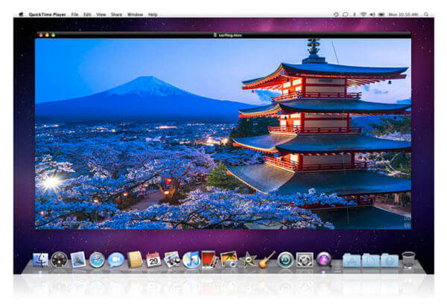
Task: Launch iMovie star icon
Action: coord(248,259)
